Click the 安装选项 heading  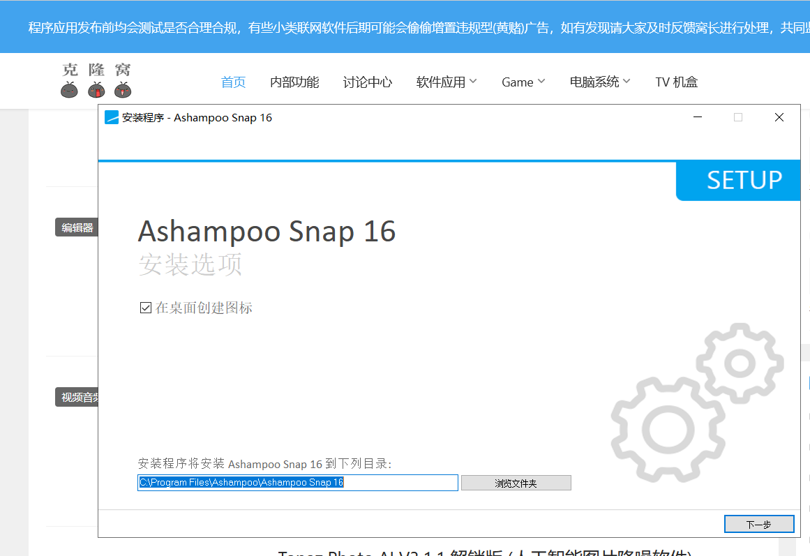pos(190,264)
